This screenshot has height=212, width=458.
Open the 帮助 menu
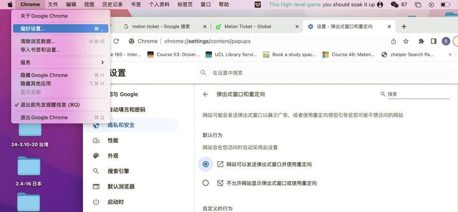[224, 4]
